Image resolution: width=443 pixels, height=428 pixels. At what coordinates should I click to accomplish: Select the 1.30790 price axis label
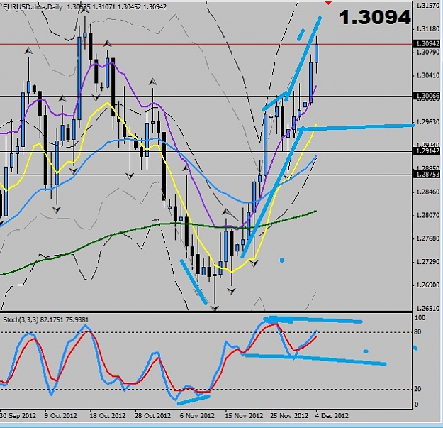point(428,53)
